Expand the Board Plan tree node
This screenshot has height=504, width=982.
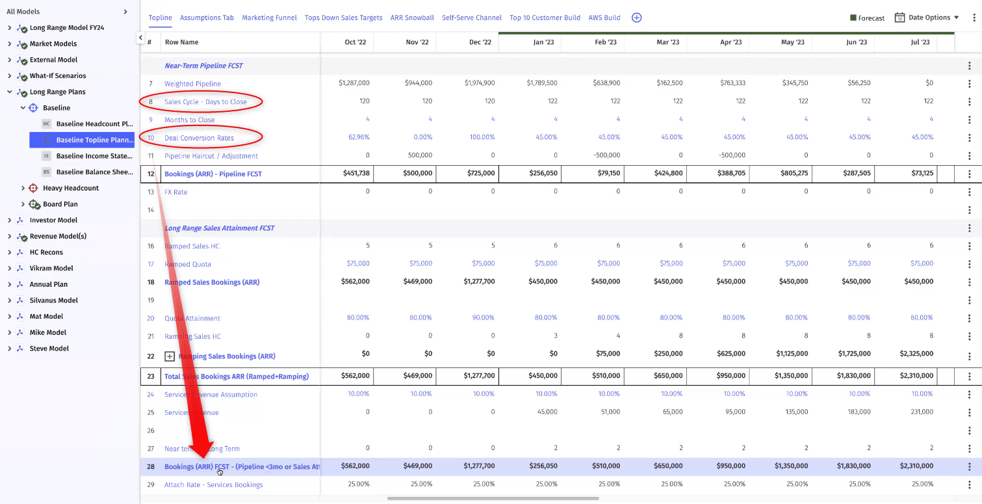click(23, 204)
